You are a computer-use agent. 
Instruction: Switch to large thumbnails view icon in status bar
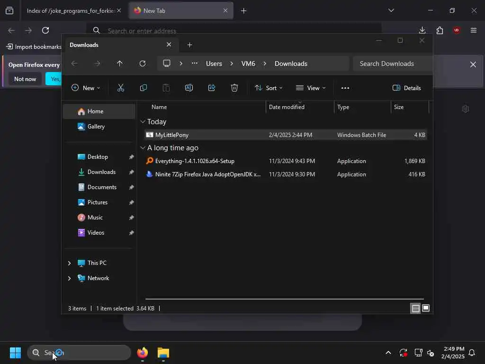(x=426, y=308)
